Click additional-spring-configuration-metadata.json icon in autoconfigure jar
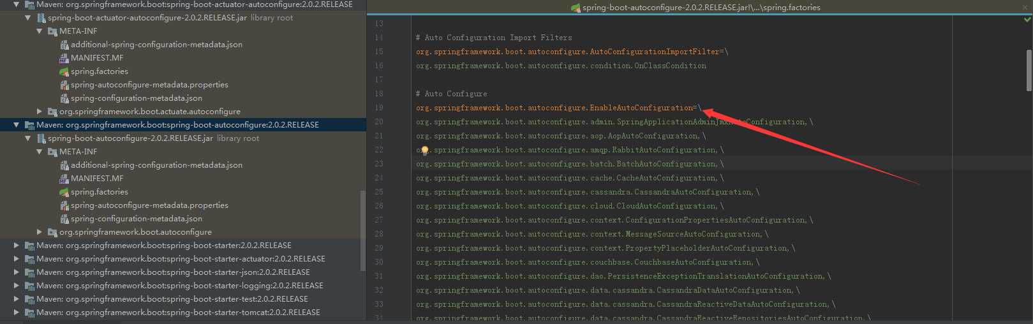The image size is (1033, 324). tap(64, 165)
